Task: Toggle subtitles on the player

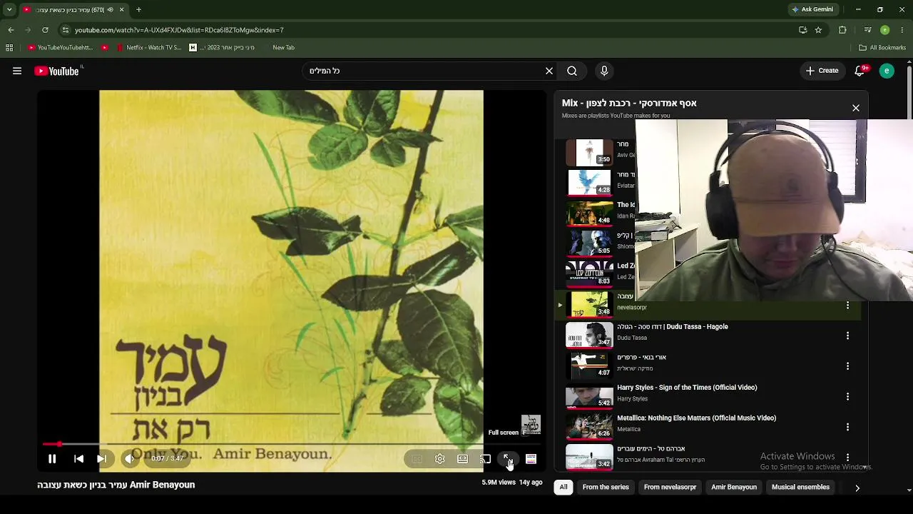Action: click(x=417, y=459)
